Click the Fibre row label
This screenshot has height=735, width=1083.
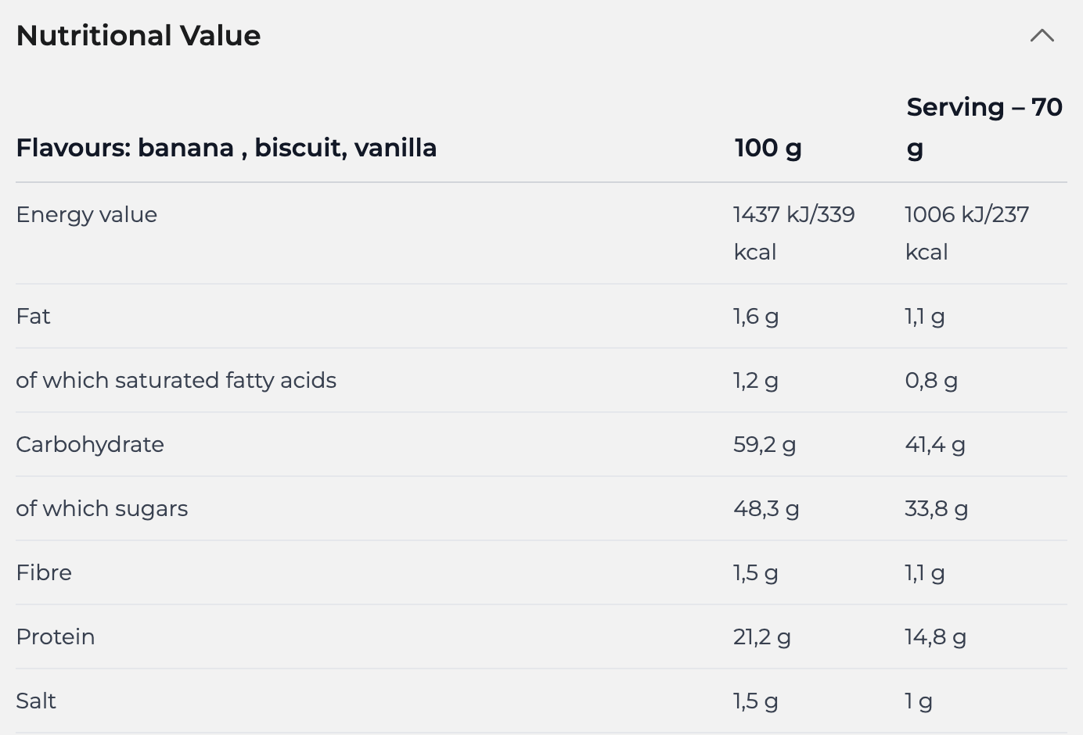(x=44, y=572)
